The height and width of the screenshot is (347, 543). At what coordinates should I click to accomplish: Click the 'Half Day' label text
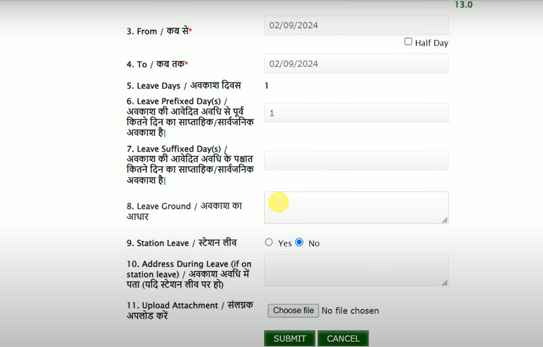[x=431, y=43]
